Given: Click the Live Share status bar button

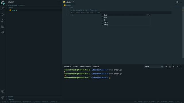Looking at the screenshot, I should pyautogui.click(x=27, y=102).
